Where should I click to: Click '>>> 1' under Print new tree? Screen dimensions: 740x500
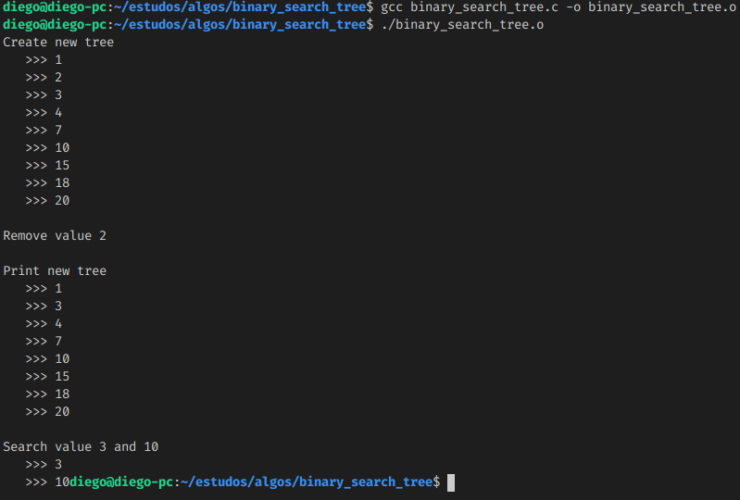tap(44, 288)
